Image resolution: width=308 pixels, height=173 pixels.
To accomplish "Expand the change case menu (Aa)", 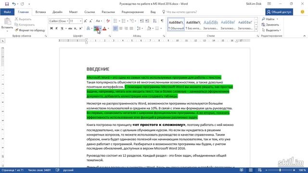I will [99, 21].
